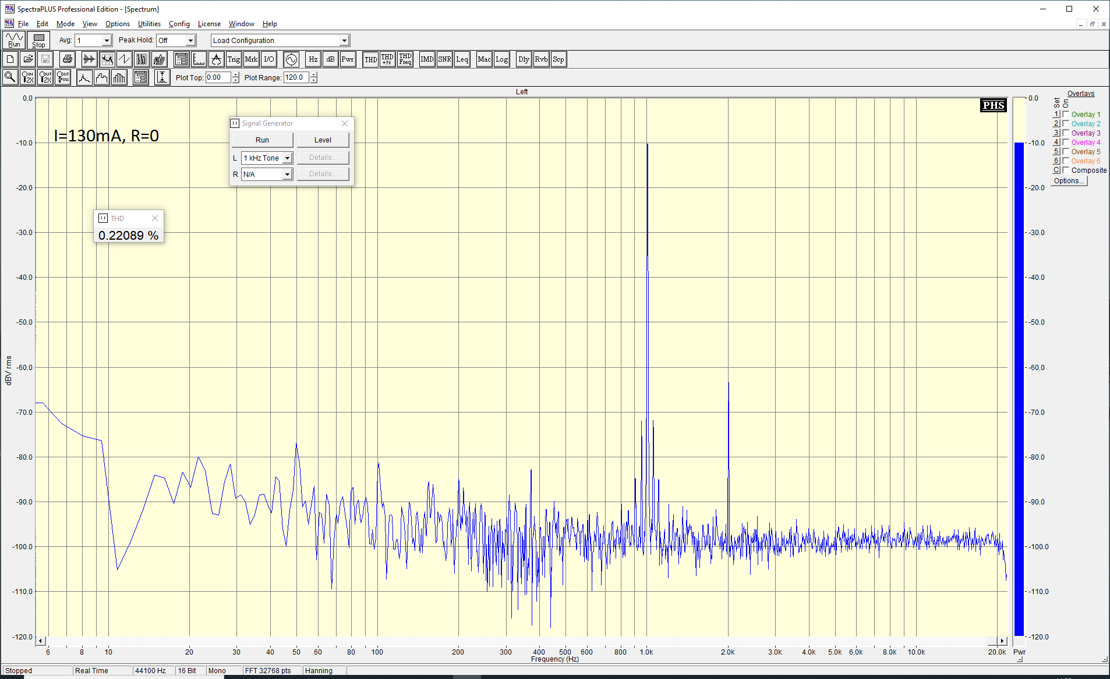Select the spectrum view icon
The width and height of the screenshot is (1110, 679).
coord(107,59)
